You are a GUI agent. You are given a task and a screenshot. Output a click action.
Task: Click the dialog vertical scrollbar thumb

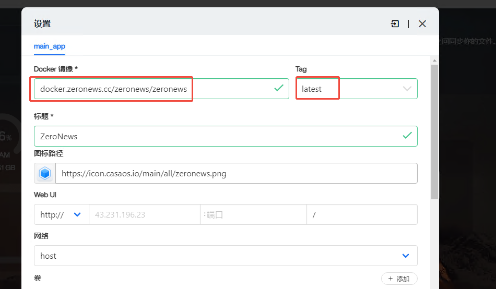click(x=434, y=132)
